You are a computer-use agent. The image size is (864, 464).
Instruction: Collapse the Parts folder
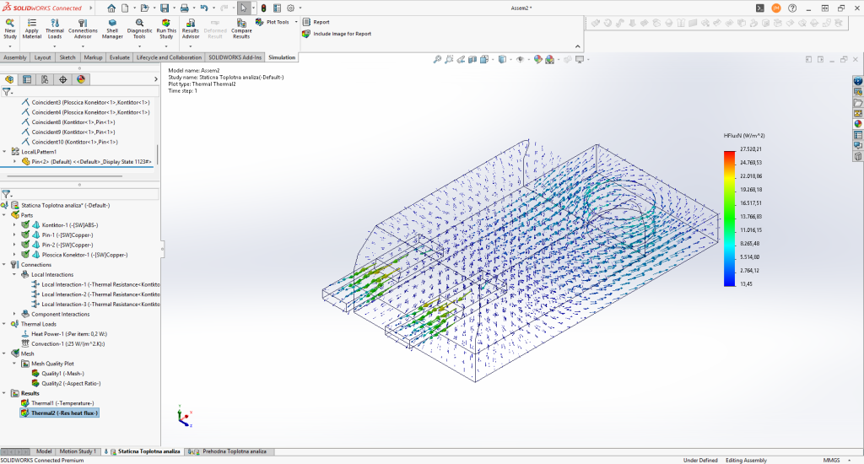(x=4, y=215)
